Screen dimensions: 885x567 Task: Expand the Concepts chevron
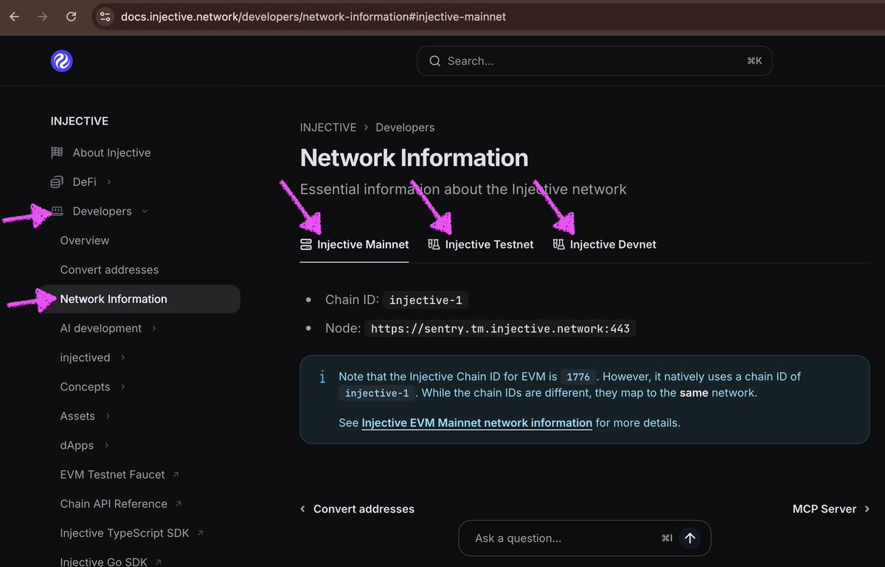[122, 387]
